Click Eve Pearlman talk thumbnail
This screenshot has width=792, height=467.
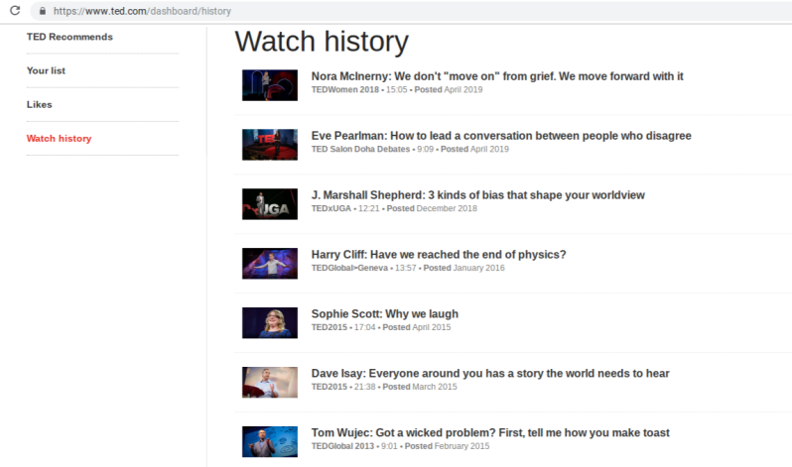[x=270, y=145]
